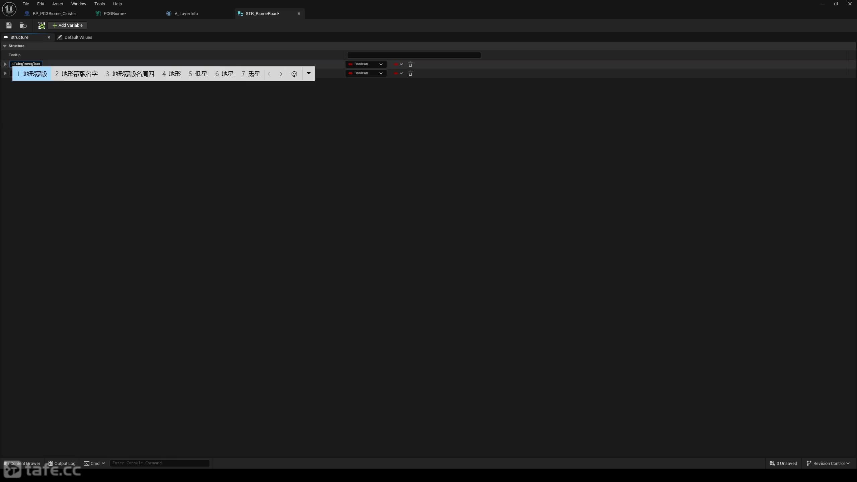857x482 pixels.
Task: Click the apply-changes checkmark toolbar icon
Action: click(x=42, y=25)
